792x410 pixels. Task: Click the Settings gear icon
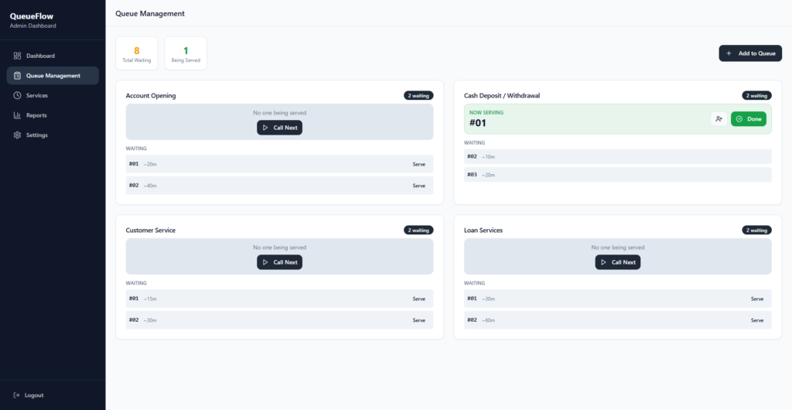[17, 135]
